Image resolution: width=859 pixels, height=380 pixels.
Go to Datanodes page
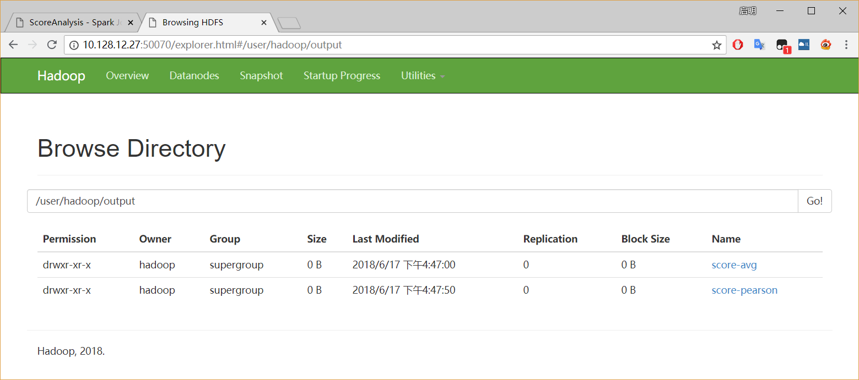[x=194, y=75]
